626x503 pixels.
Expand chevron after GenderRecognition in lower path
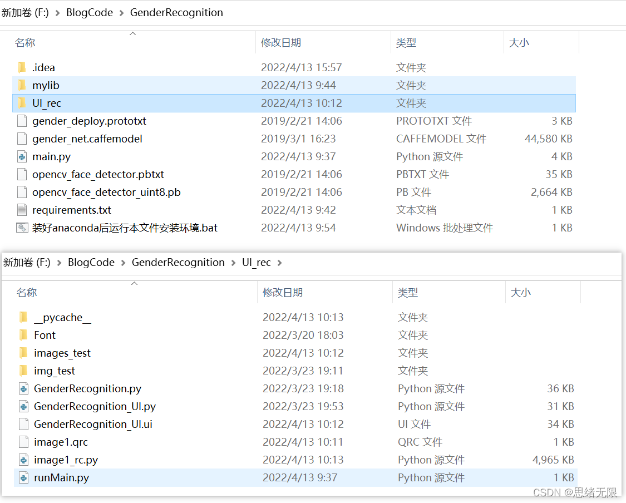point(233,263)
